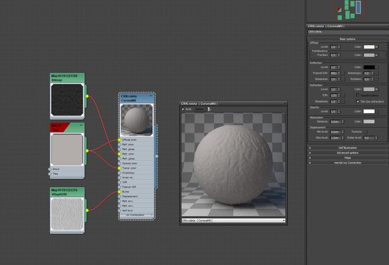Enable the Caustics (slow) checkbox
Viewport: 389px width, 265px height.
coord(358,95)
